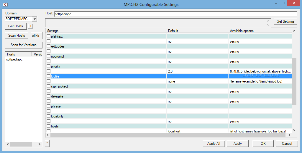Click the delegate setting name
The image size is (302, 153).
tap(57, 96)
